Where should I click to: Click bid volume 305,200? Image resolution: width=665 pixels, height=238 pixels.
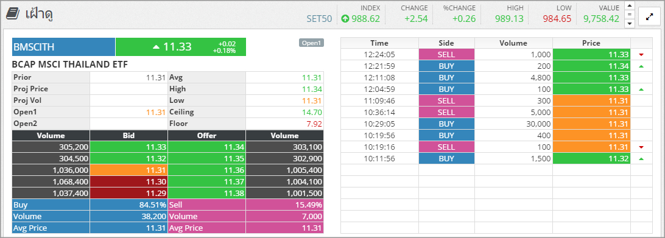51,147
